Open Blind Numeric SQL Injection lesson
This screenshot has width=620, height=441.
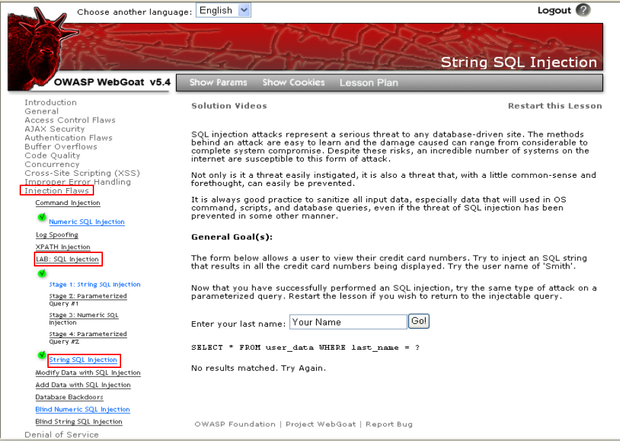click(x=83, y=409)
